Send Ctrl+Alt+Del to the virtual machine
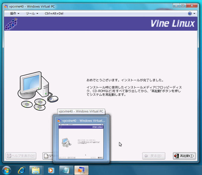The width and height of the screenshot is (202, 175). [x=54, y=14]
